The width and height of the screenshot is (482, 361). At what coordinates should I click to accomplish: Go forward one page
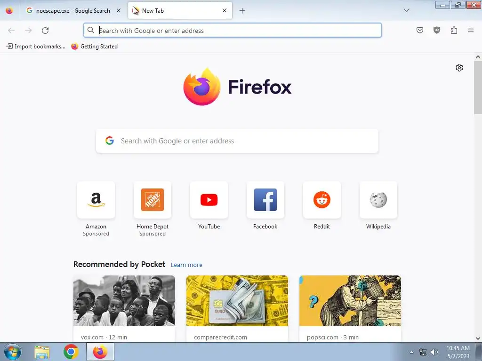(x=28, y=31)
